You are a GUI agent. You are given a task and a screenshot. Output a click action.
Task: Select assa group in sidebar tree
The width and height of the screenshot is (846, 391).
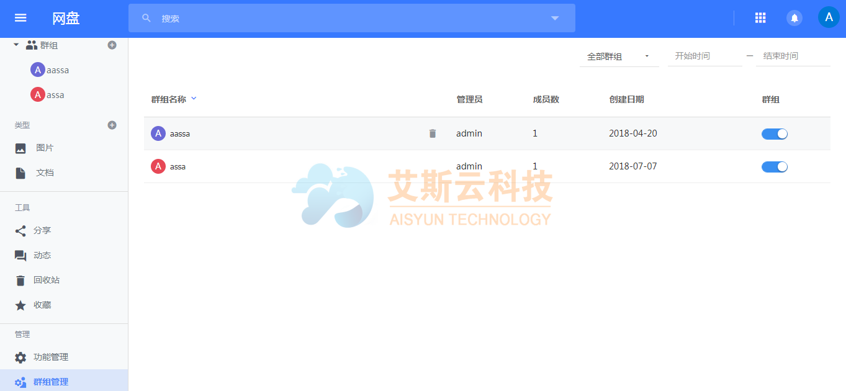[x=55, y=95]
